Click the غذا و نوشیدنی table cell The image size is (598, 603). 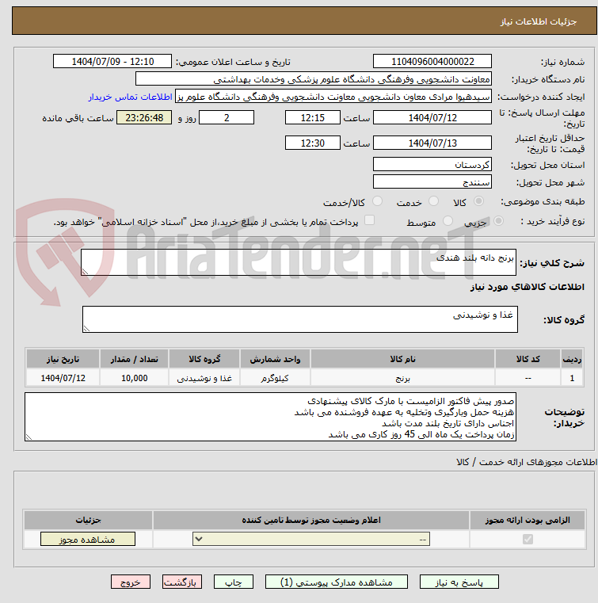click(x=204, y=378)
